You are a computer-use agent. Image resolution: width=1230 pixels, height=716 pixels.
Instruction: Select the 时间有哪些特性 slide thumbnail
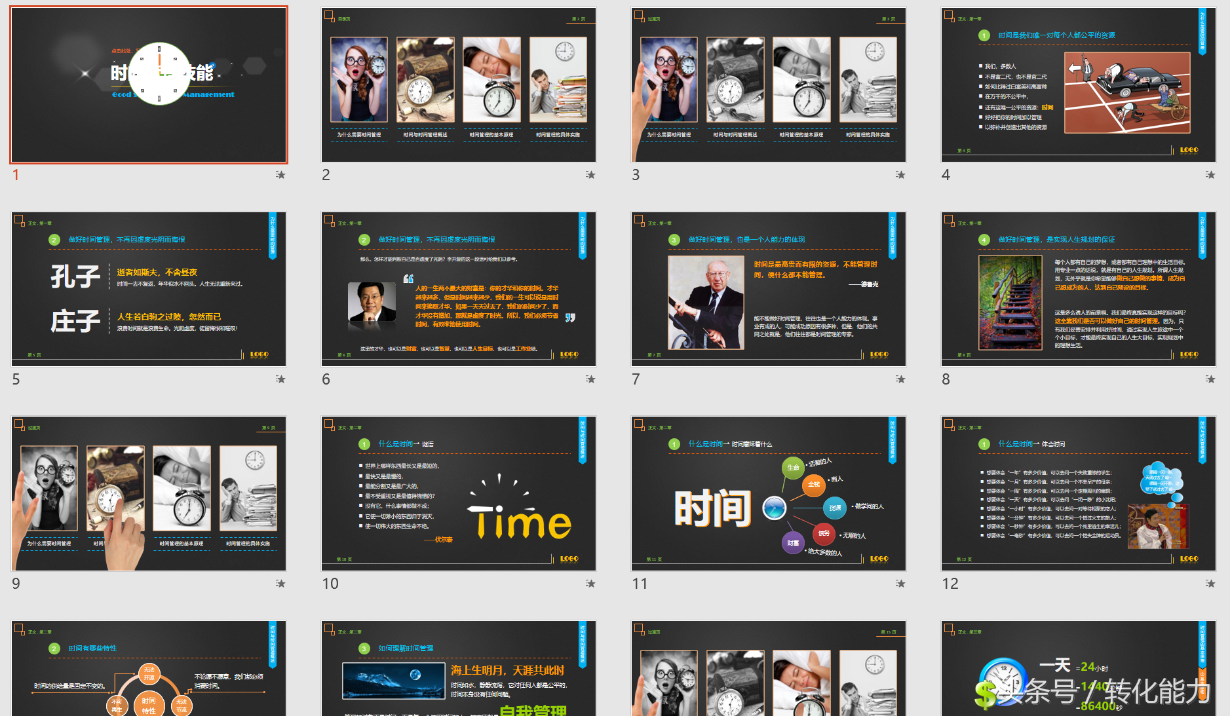[149, 668]
